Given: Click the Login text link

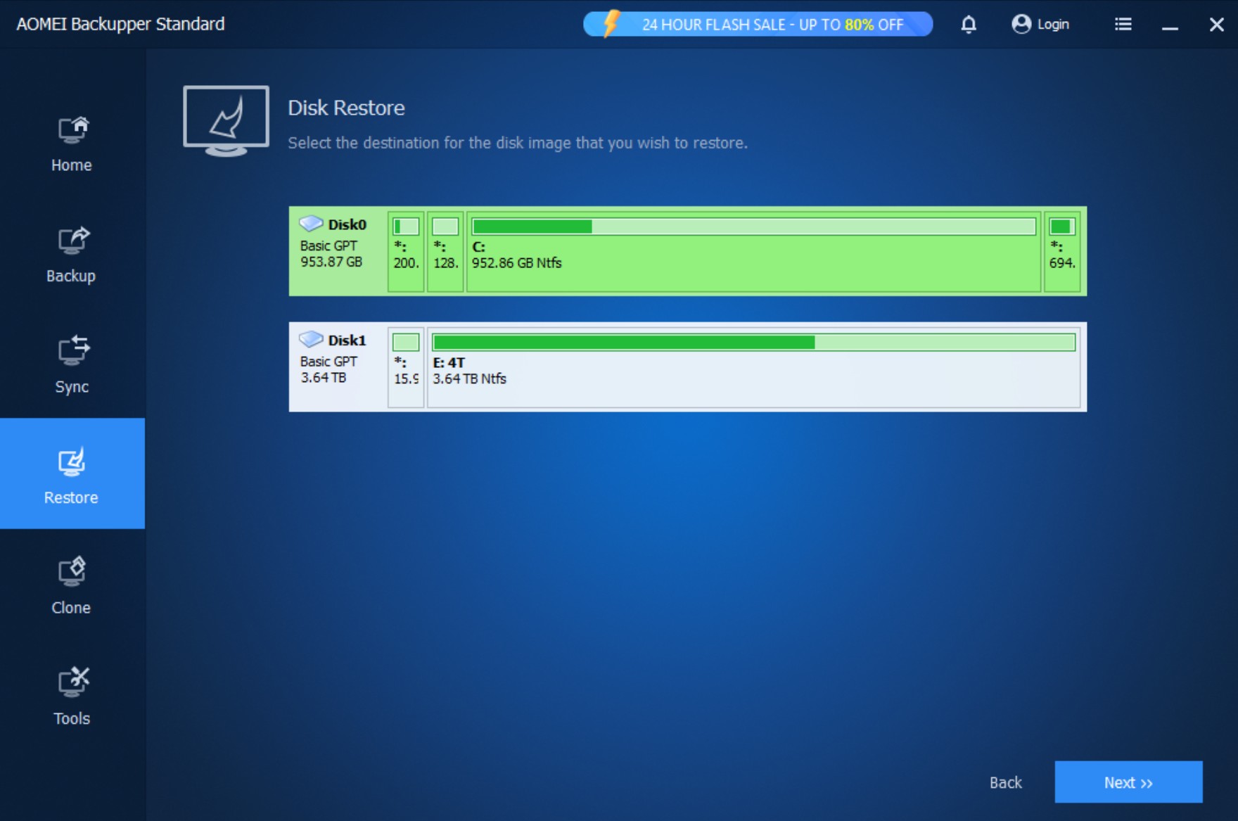Looking at the screenshot, I should 1053,24.
